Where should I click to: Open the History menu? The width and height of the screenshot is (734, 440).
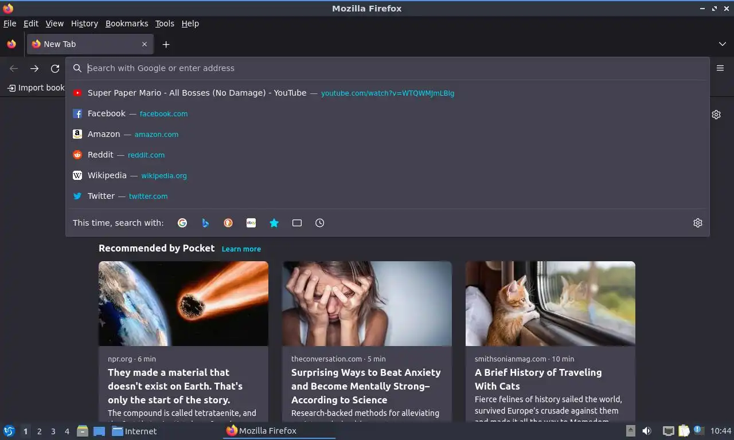point(84,23)
